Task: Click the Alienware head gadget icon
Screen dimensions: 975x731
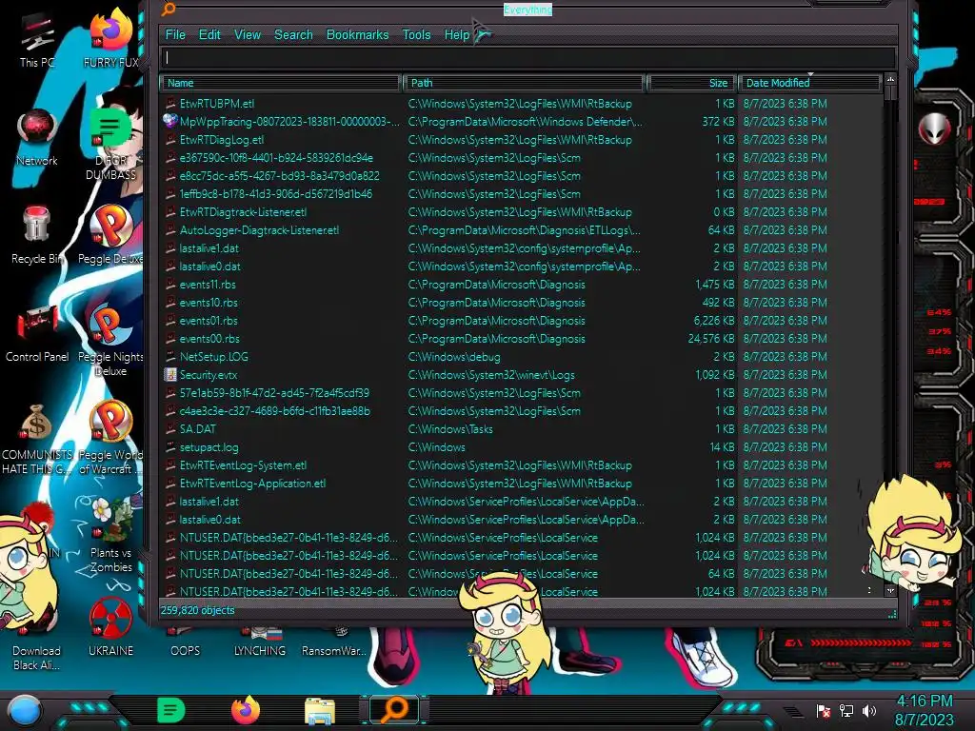Action: 934,128
